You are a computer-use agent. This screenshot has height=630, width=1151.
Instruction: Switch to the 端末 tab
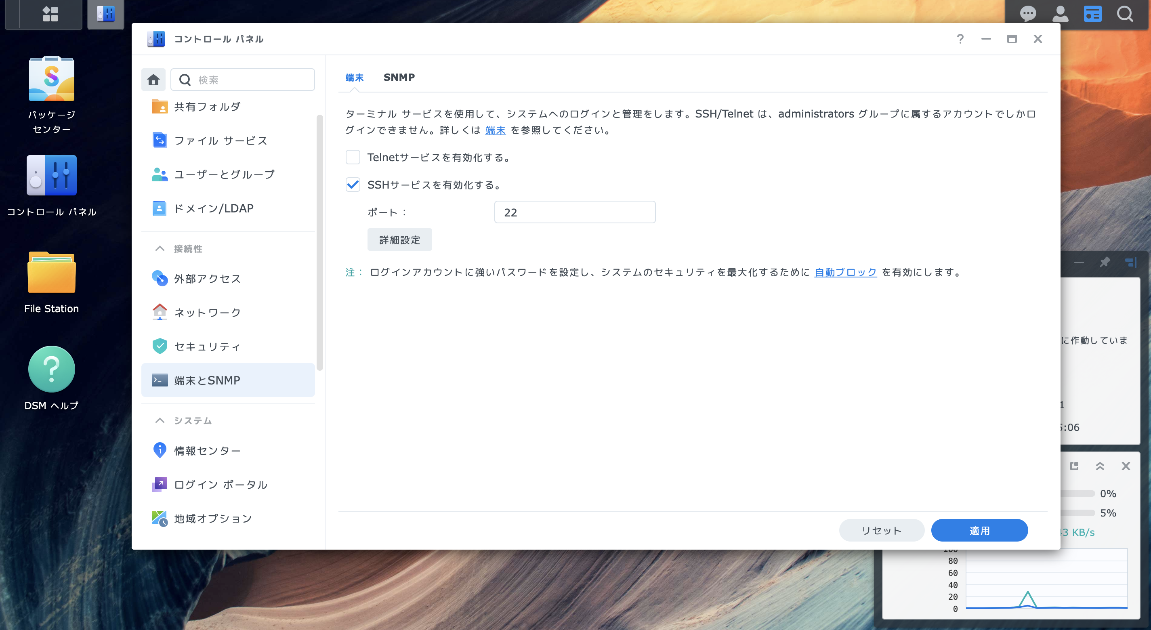click(x=354, y=77)
